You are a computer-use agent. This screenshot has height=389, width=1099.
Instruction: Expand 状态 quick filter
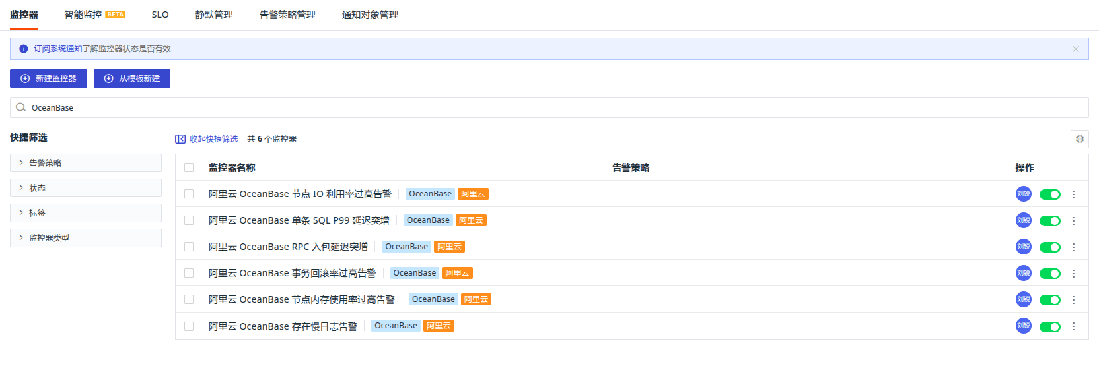point(86,188)
